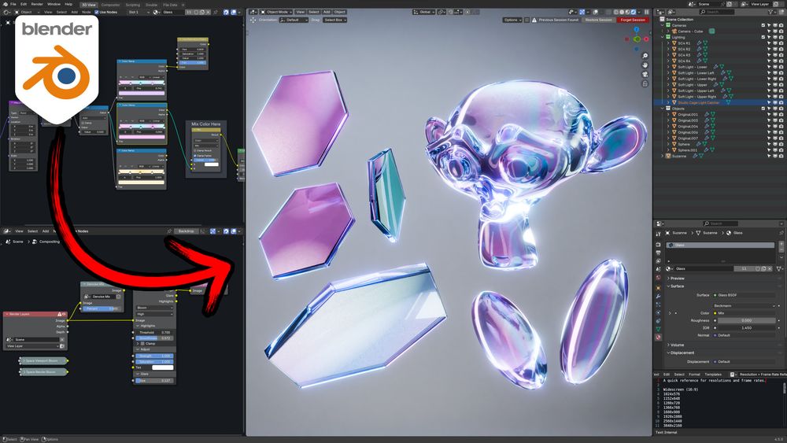The width and height of the screenshot is (787, 443).
Task: Toggle Clamp Result checkbox on Mix node
Action: tap(194, 150)
